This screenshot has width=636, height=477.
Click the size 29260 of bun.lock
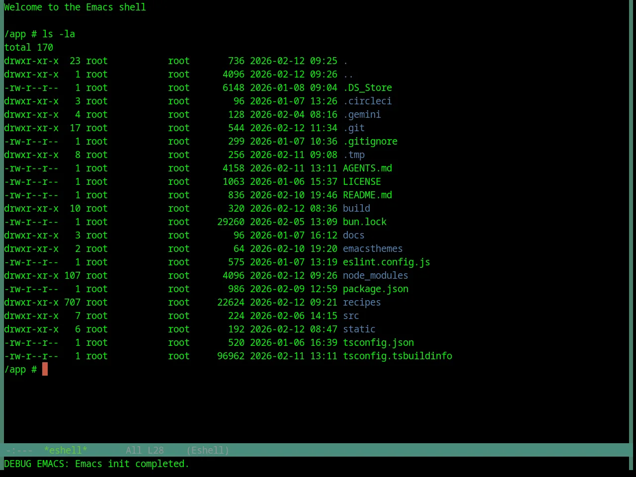tap(231, 222)
